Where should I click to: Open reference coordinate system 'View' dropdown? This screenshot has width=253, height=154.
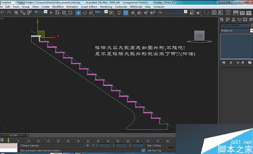[x=106, y=12]
